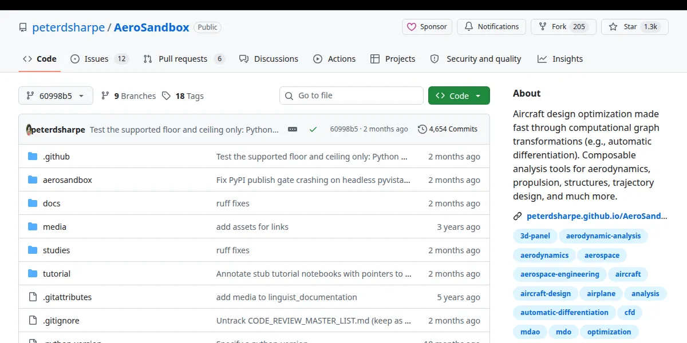Open the Security and quality tab
The image size is (687, 343).
(476, 59)
